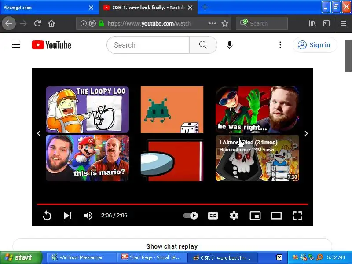Click the page vertical scrollbar thumb
This screenshot has width=352, height=264.
pyautogui.click(x=348, y=56)
